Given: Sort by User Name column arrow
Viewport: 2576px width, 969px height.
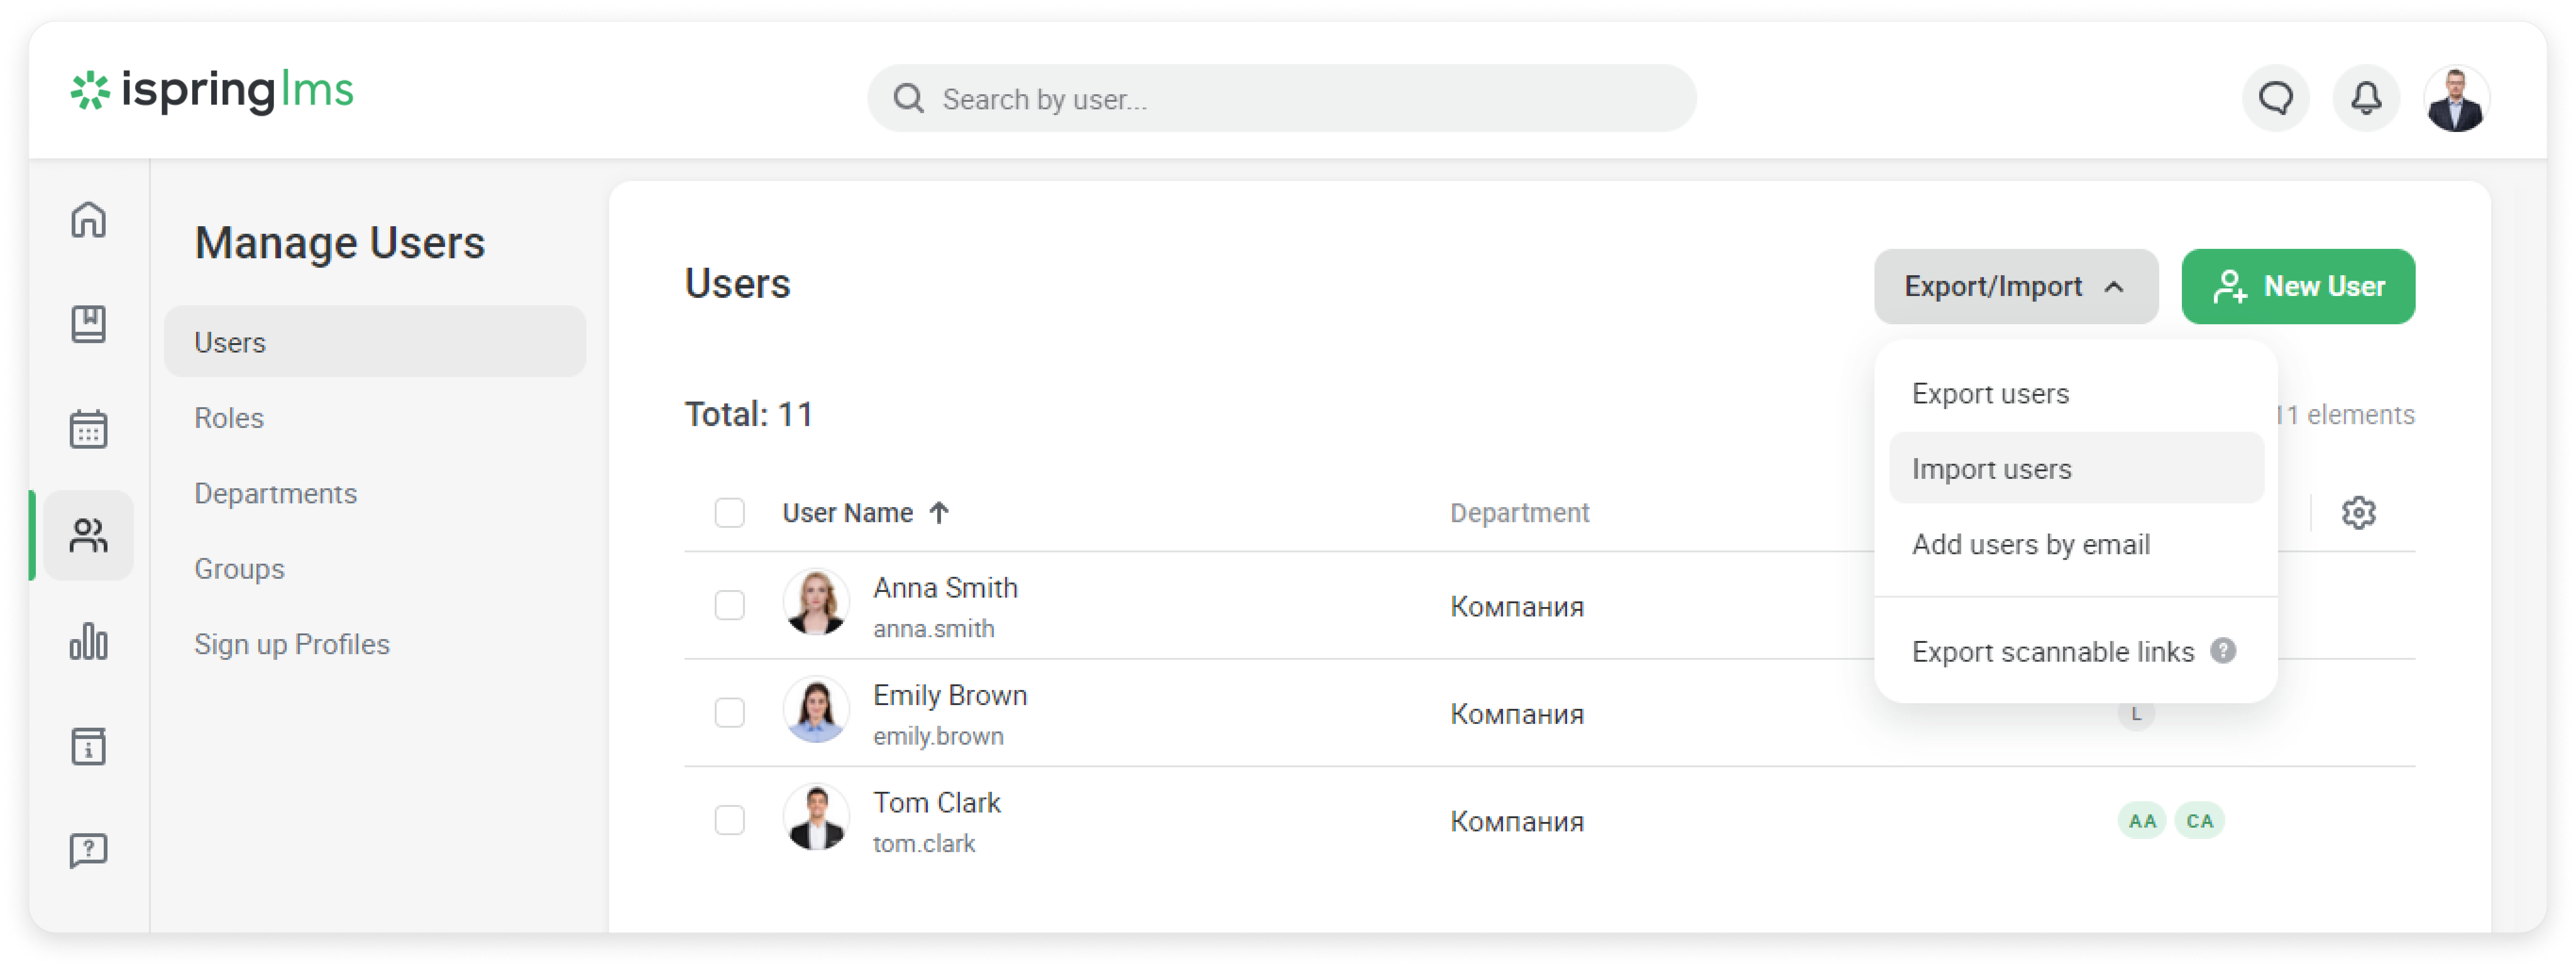Looking at the screenshot, I should click(x=938, y=513).
